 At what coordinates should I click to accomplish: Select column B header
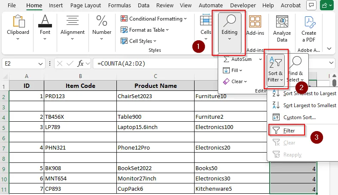[80, 76]
